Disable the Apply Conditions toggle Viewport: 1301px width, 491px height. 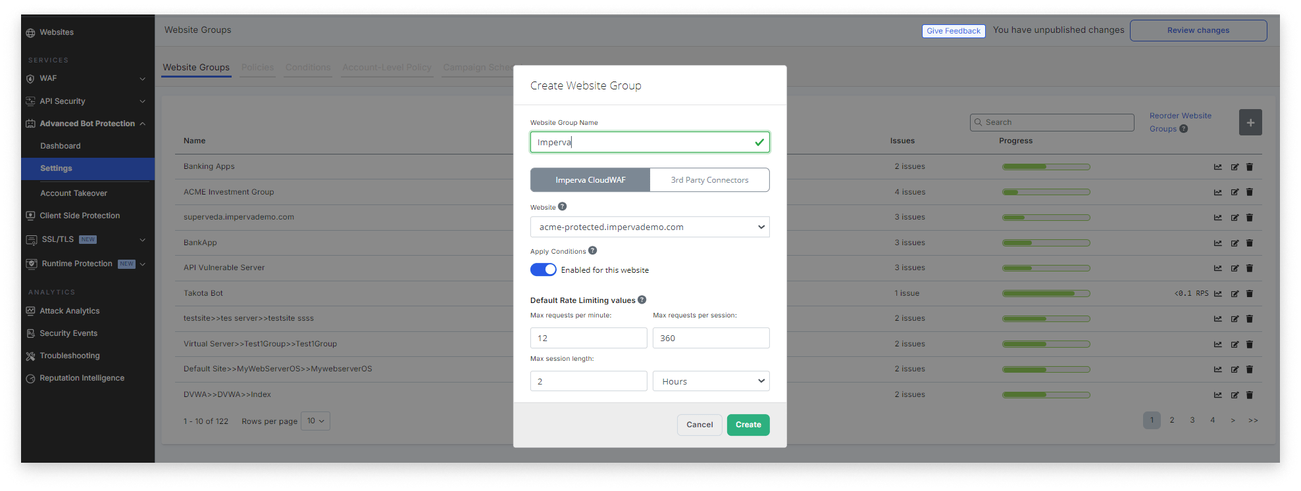(x=543, y=269)
